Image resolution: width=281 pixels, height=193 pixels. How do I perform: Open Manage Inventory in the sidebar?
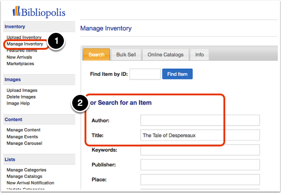(x=25, y=44)
